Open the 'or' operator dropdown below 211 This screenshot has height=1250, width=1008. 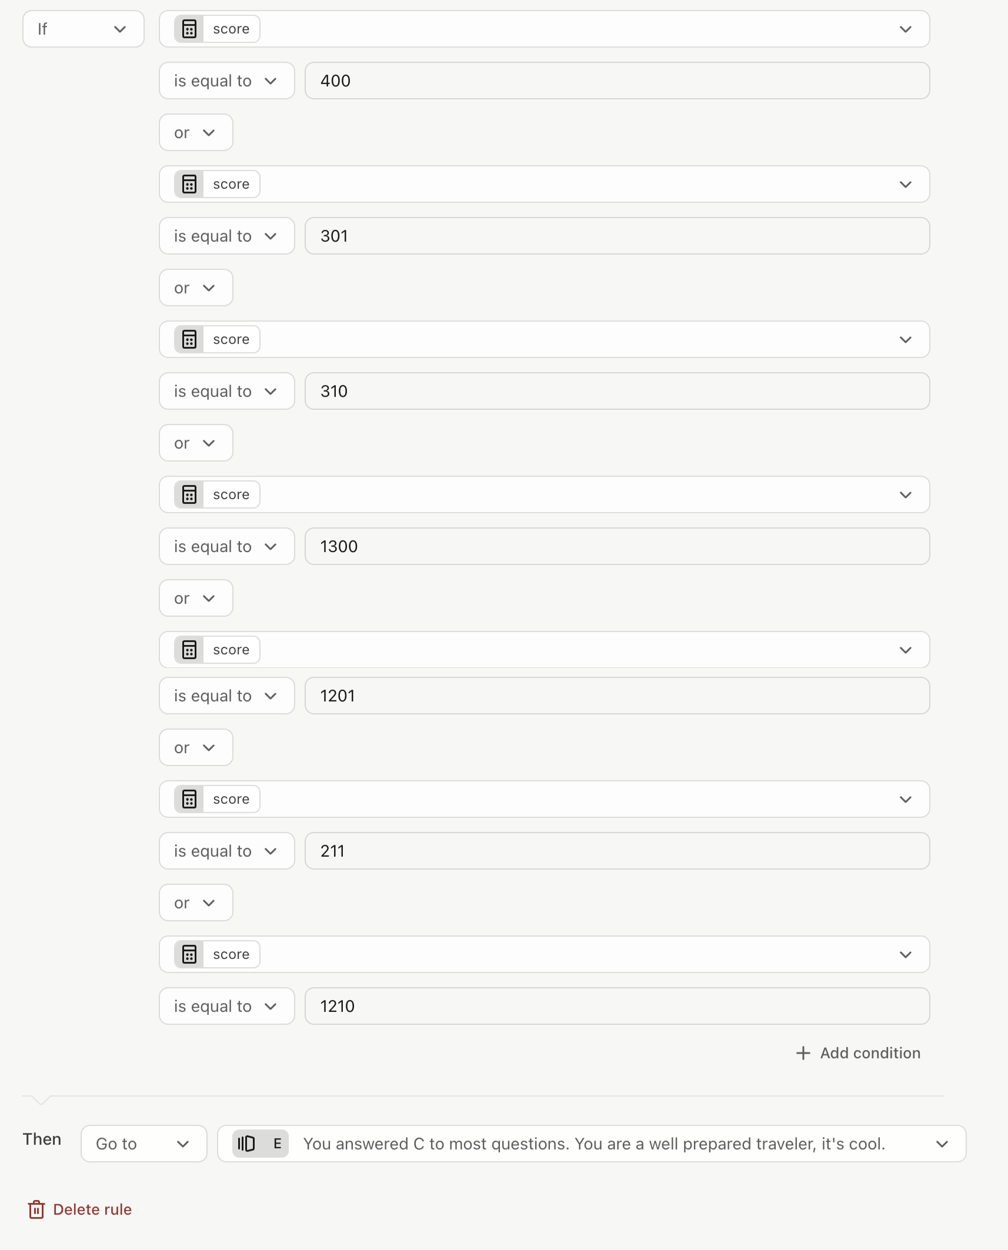pos(196,903)
